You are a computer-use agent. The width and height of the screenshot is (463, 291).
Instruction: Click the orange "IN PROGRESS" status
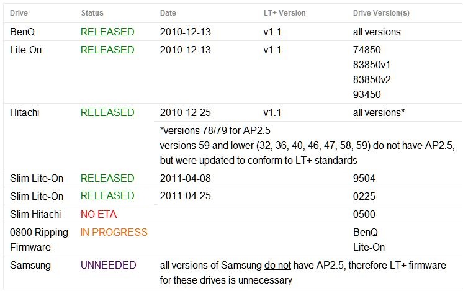(x=114, y=232)
